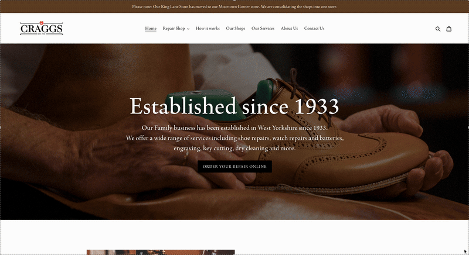Click the Craggs logo
This screenshot has width=469, height=255.
click(41, 28)
